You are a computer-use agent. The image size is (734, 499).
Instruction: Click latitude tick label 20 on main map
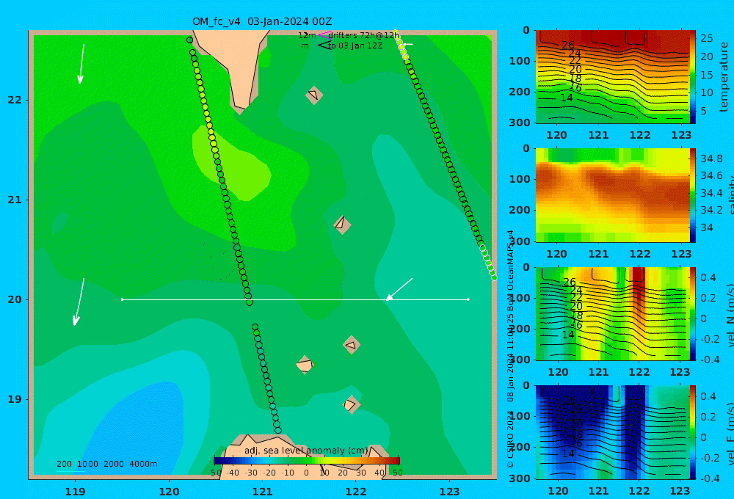(x=15, y=299)
